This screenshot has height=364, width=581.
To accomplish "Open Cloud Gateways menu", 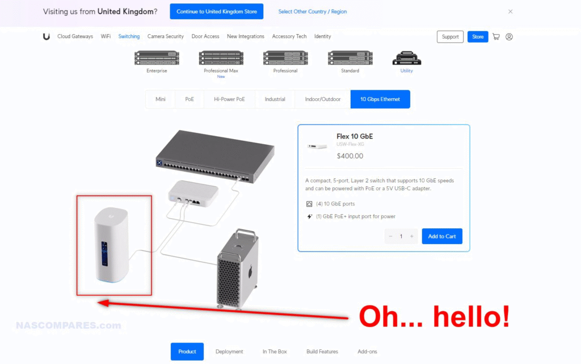I will point(75,36).
